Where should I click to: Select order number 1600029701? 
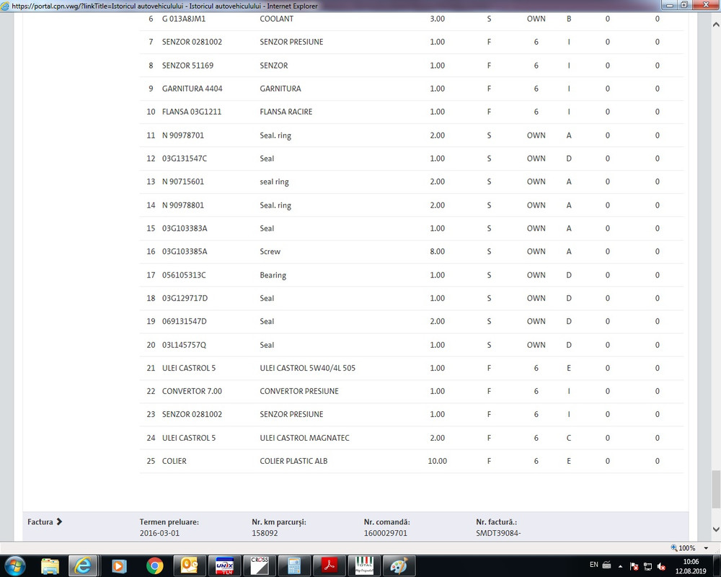pos(385,533)
